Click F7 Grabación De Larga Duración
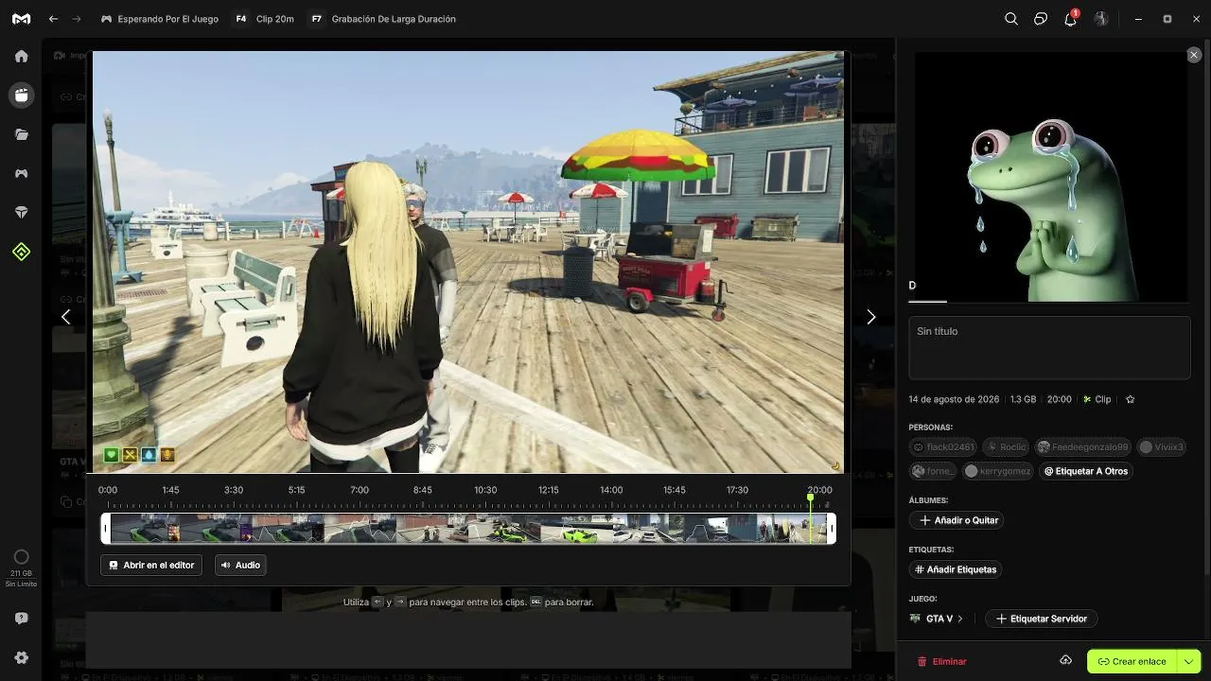This screenshot has height=681, width=1211. tap(382, 19)
